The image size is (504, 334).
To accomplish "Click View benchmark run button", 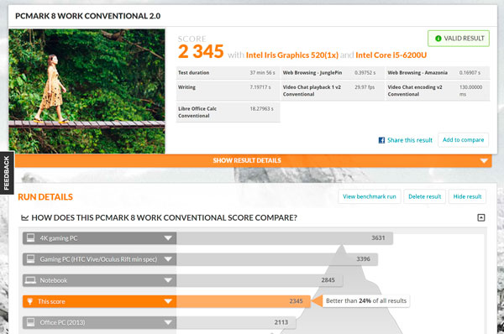I will tap(370, 196).
